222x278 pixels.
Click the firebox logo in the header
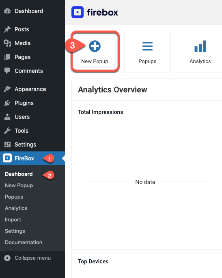pyautogui.click(x=95, y=12)
